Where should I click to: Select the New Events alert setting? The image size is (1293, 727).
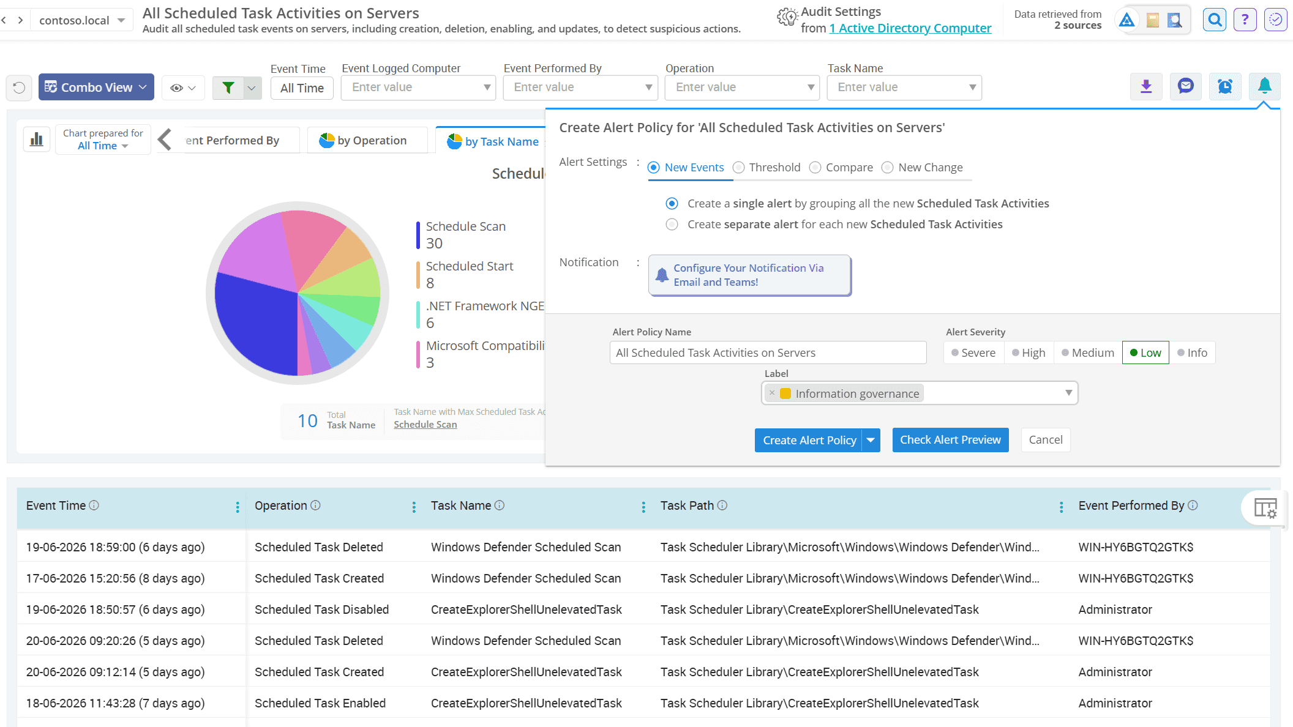(686, 167)
